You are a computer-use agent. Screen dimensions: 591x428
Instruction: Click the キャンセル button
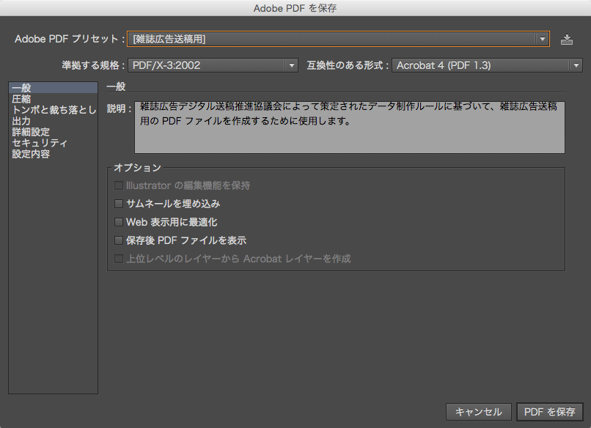point(478,412)
